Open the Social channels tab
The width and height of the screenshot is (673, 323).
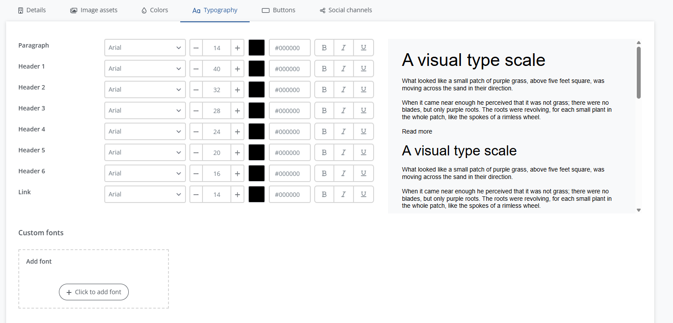[x=346, y=10]
